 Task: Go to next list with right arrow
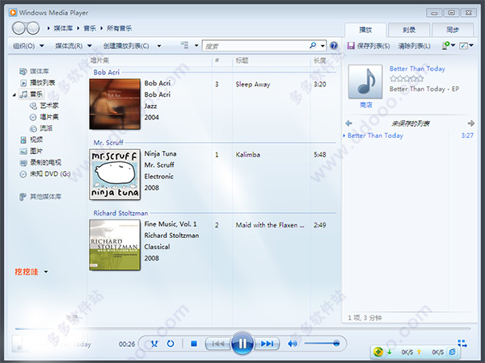click(x=470, y=123)
